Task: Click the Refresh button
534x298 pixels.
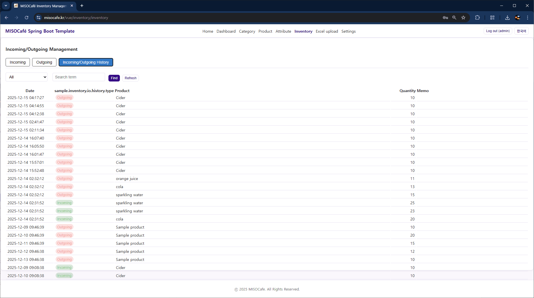Action: click(130, 78)
